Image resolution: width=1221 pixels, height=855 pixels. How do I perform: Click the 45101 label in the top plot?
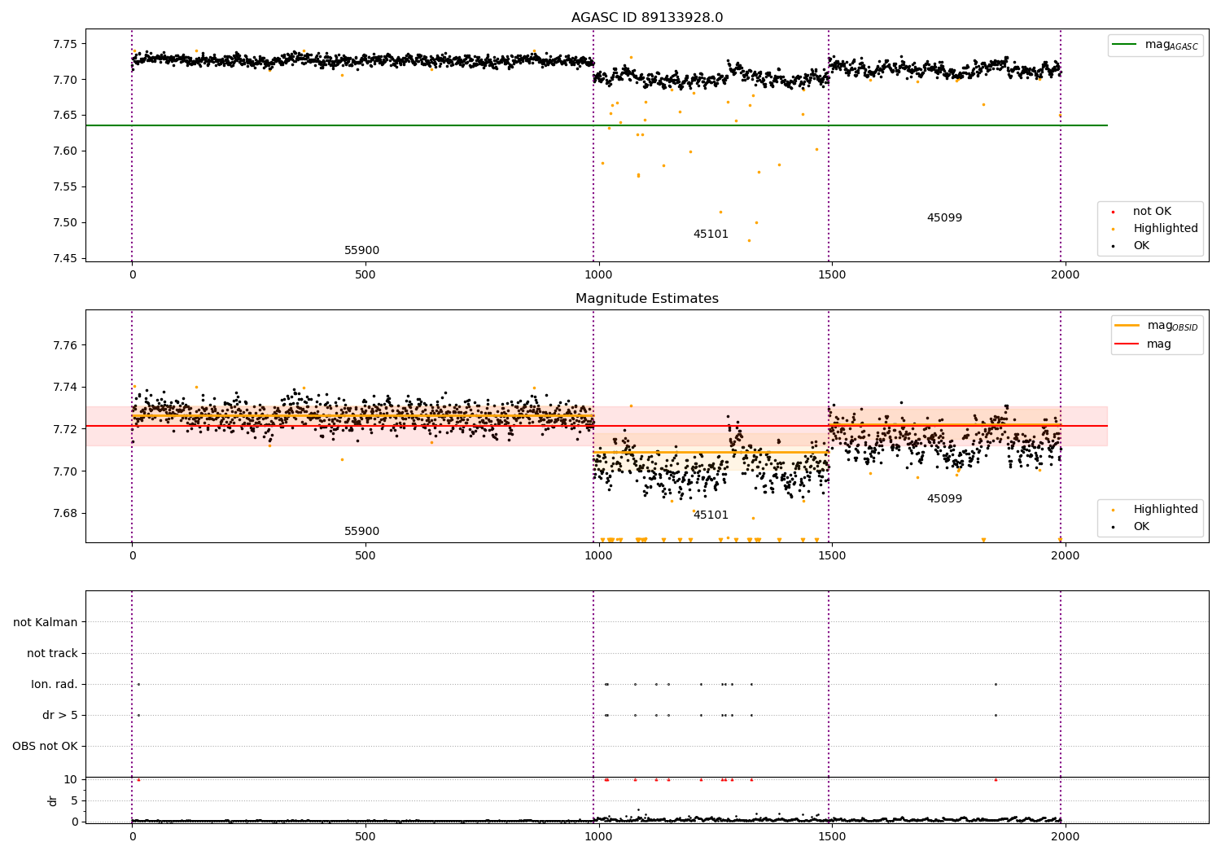[711, 235]
